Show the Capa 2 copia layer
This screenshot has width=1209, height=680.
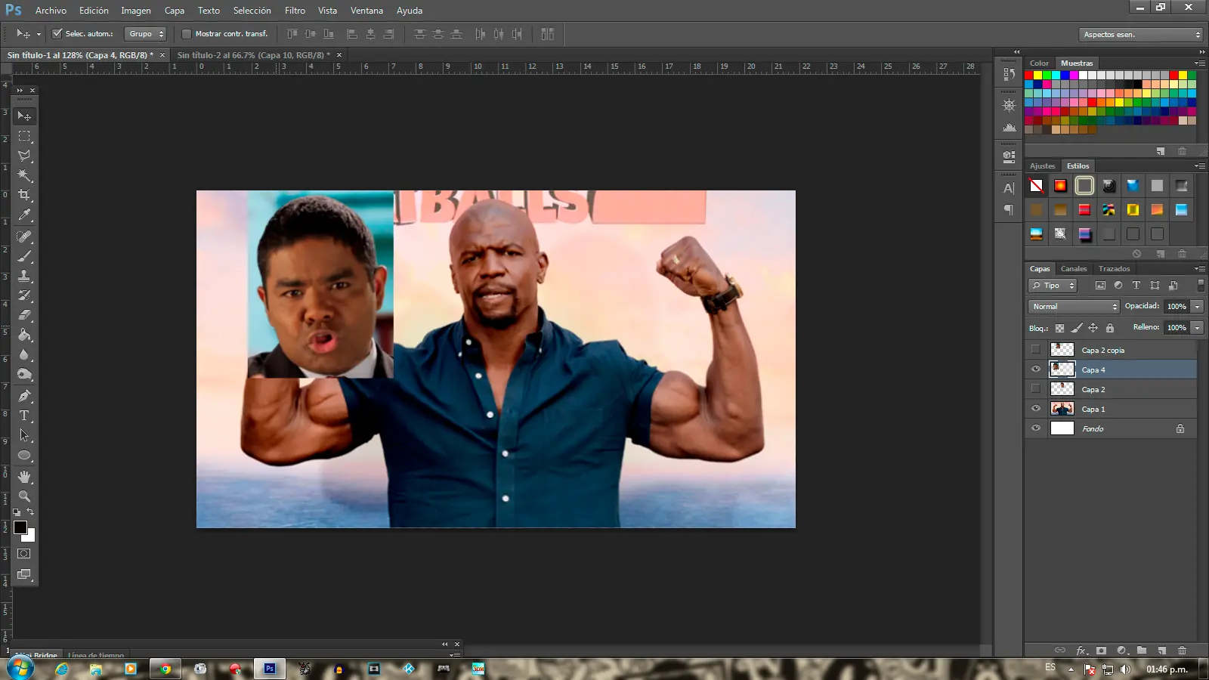tap(1036, 350)
